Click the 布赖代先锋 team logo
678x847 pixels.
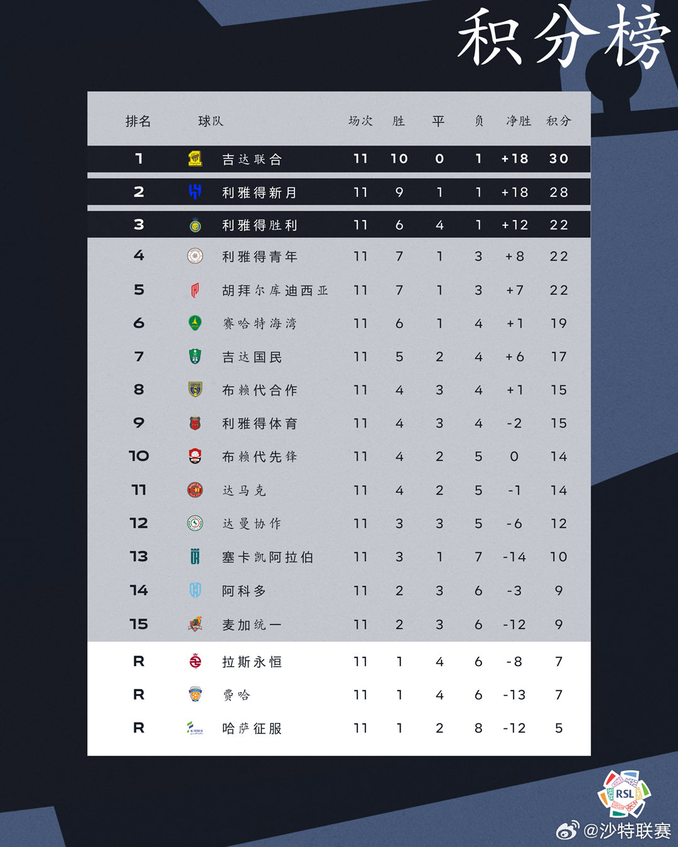tap(195, 456)
